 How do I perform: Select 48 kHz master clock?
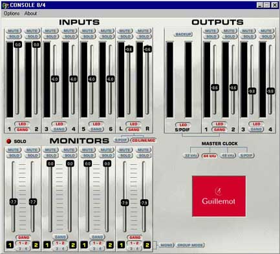(228, 156)
